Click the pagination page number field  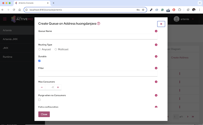point(176,117)
